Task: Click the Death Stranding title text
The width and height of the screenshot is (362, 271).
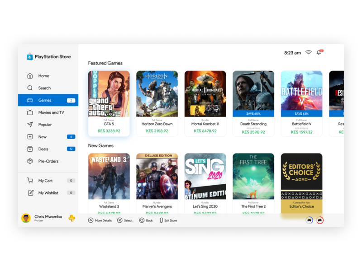Action: click(253, 124)
